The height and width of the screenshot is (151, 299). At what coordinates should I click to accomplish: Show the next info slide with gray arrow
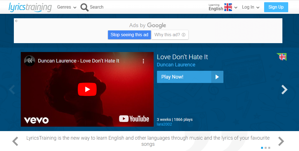click(281, 141)
